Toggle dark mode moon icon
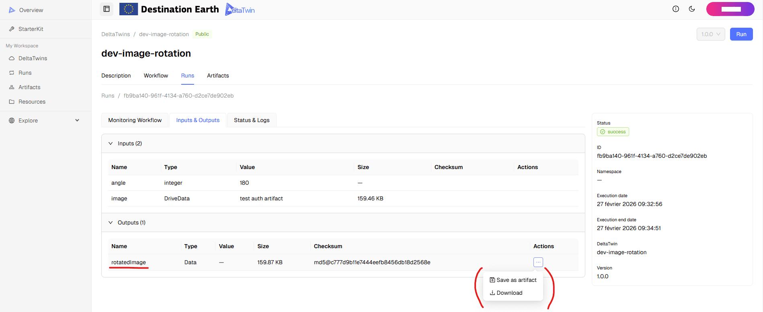Image resolution: width=763 pixels, height=312 pixels. [692, 9]
